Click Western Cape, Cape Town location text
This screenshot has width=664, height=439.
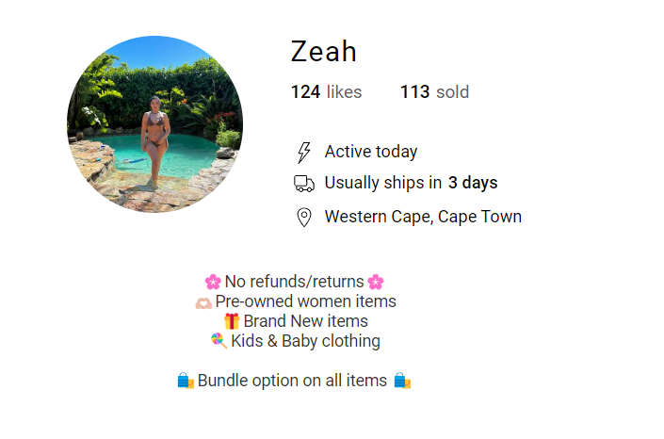click(423, 217)
